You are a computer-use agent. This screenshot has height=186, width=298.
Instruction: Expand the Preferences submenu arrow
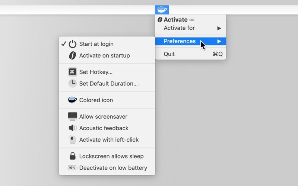coord(219,41)
